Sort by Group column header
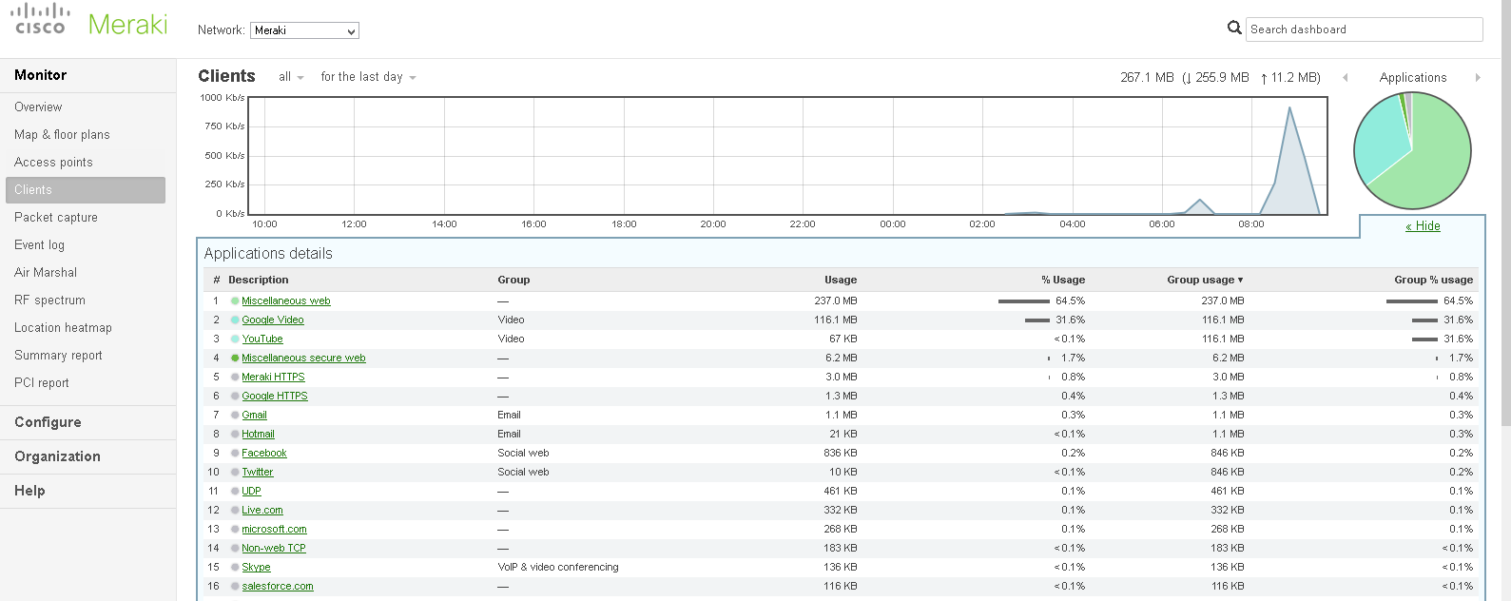This screenshot has height=601, width=1511. (513, 280)
